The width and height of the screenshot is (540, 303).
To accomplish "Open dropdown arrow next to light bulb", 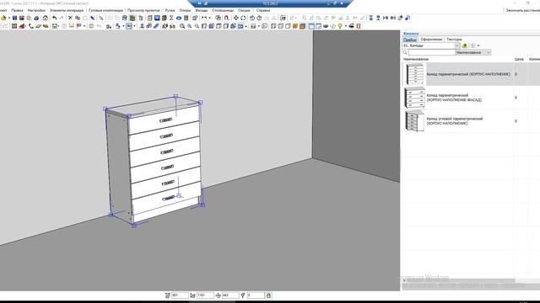I will [345, 26].
